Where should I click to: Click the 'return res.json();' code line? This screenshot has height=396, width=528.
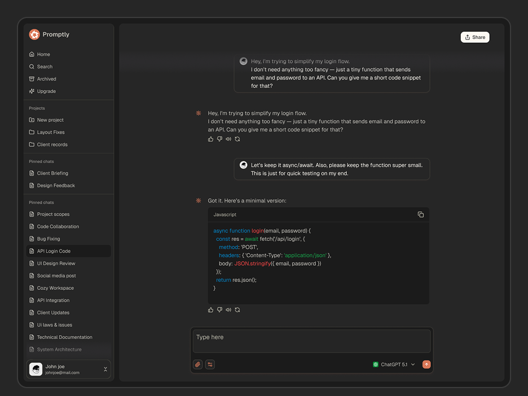coord(236,280)
